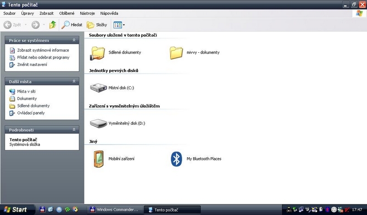Open the My Bluetooth Places icon
This screenshot has height=215, width=367.
coord(177,159)
